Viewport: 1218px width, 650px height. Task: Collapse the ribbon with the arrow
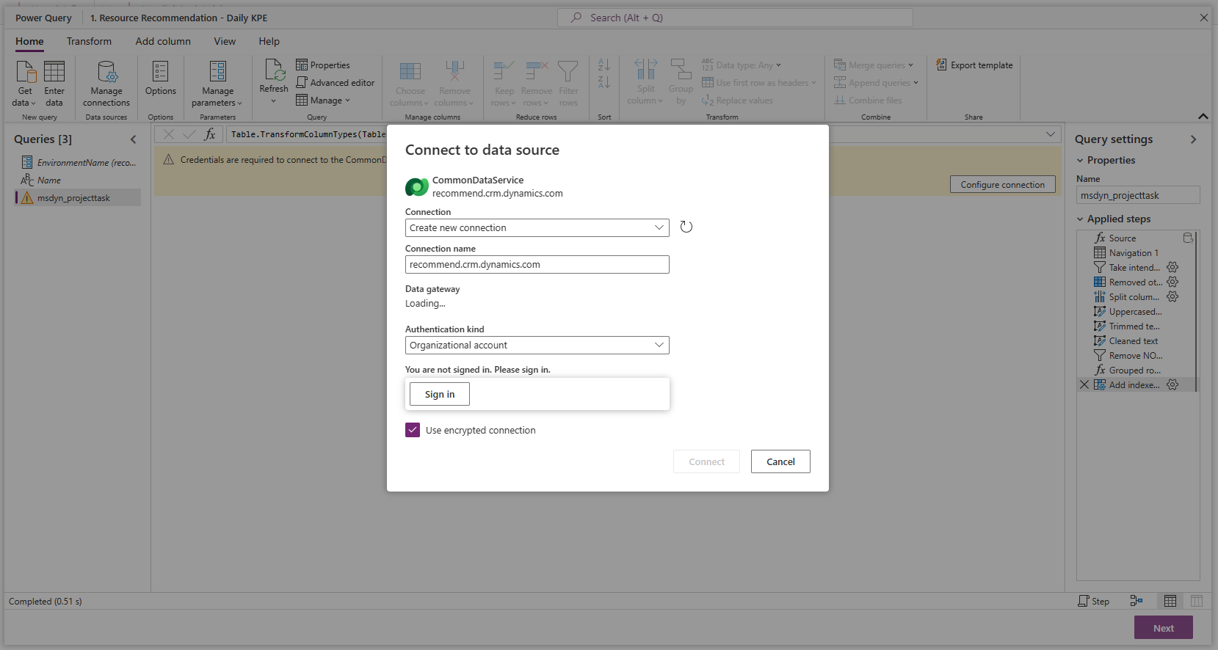(x=1203, y=116)
